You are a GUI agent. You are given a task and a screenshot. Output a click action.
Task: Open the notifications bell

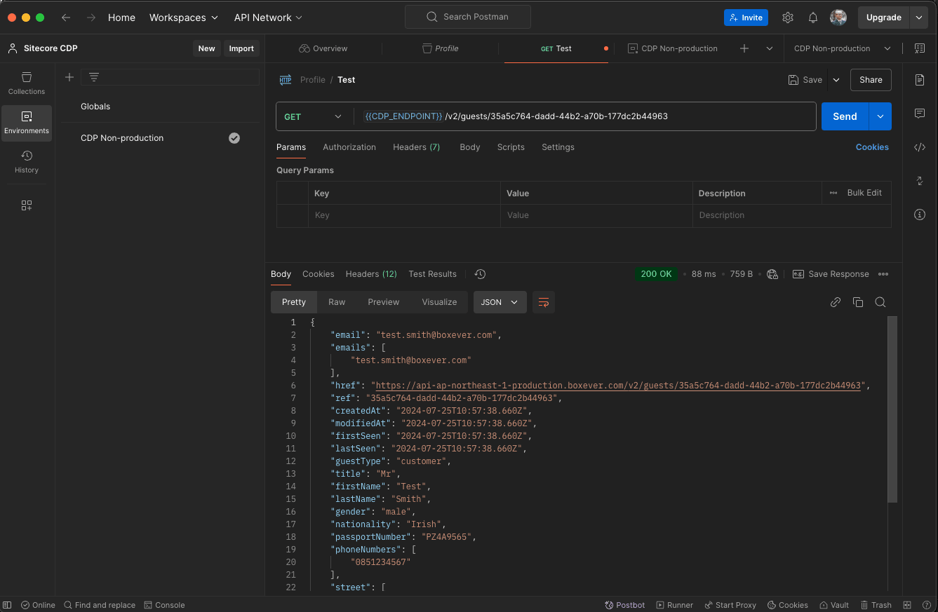coord(812,18)
